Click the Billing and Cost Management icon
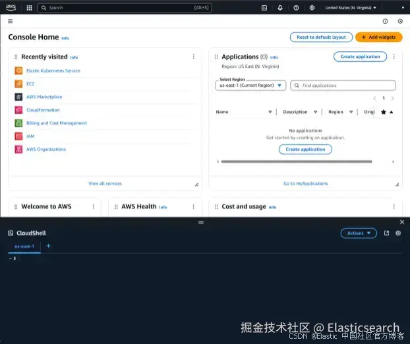410x344 pixels. tap(18, 123)
